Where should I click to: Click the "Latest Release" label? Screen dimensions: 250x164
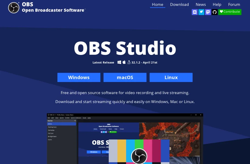point(103,62)
